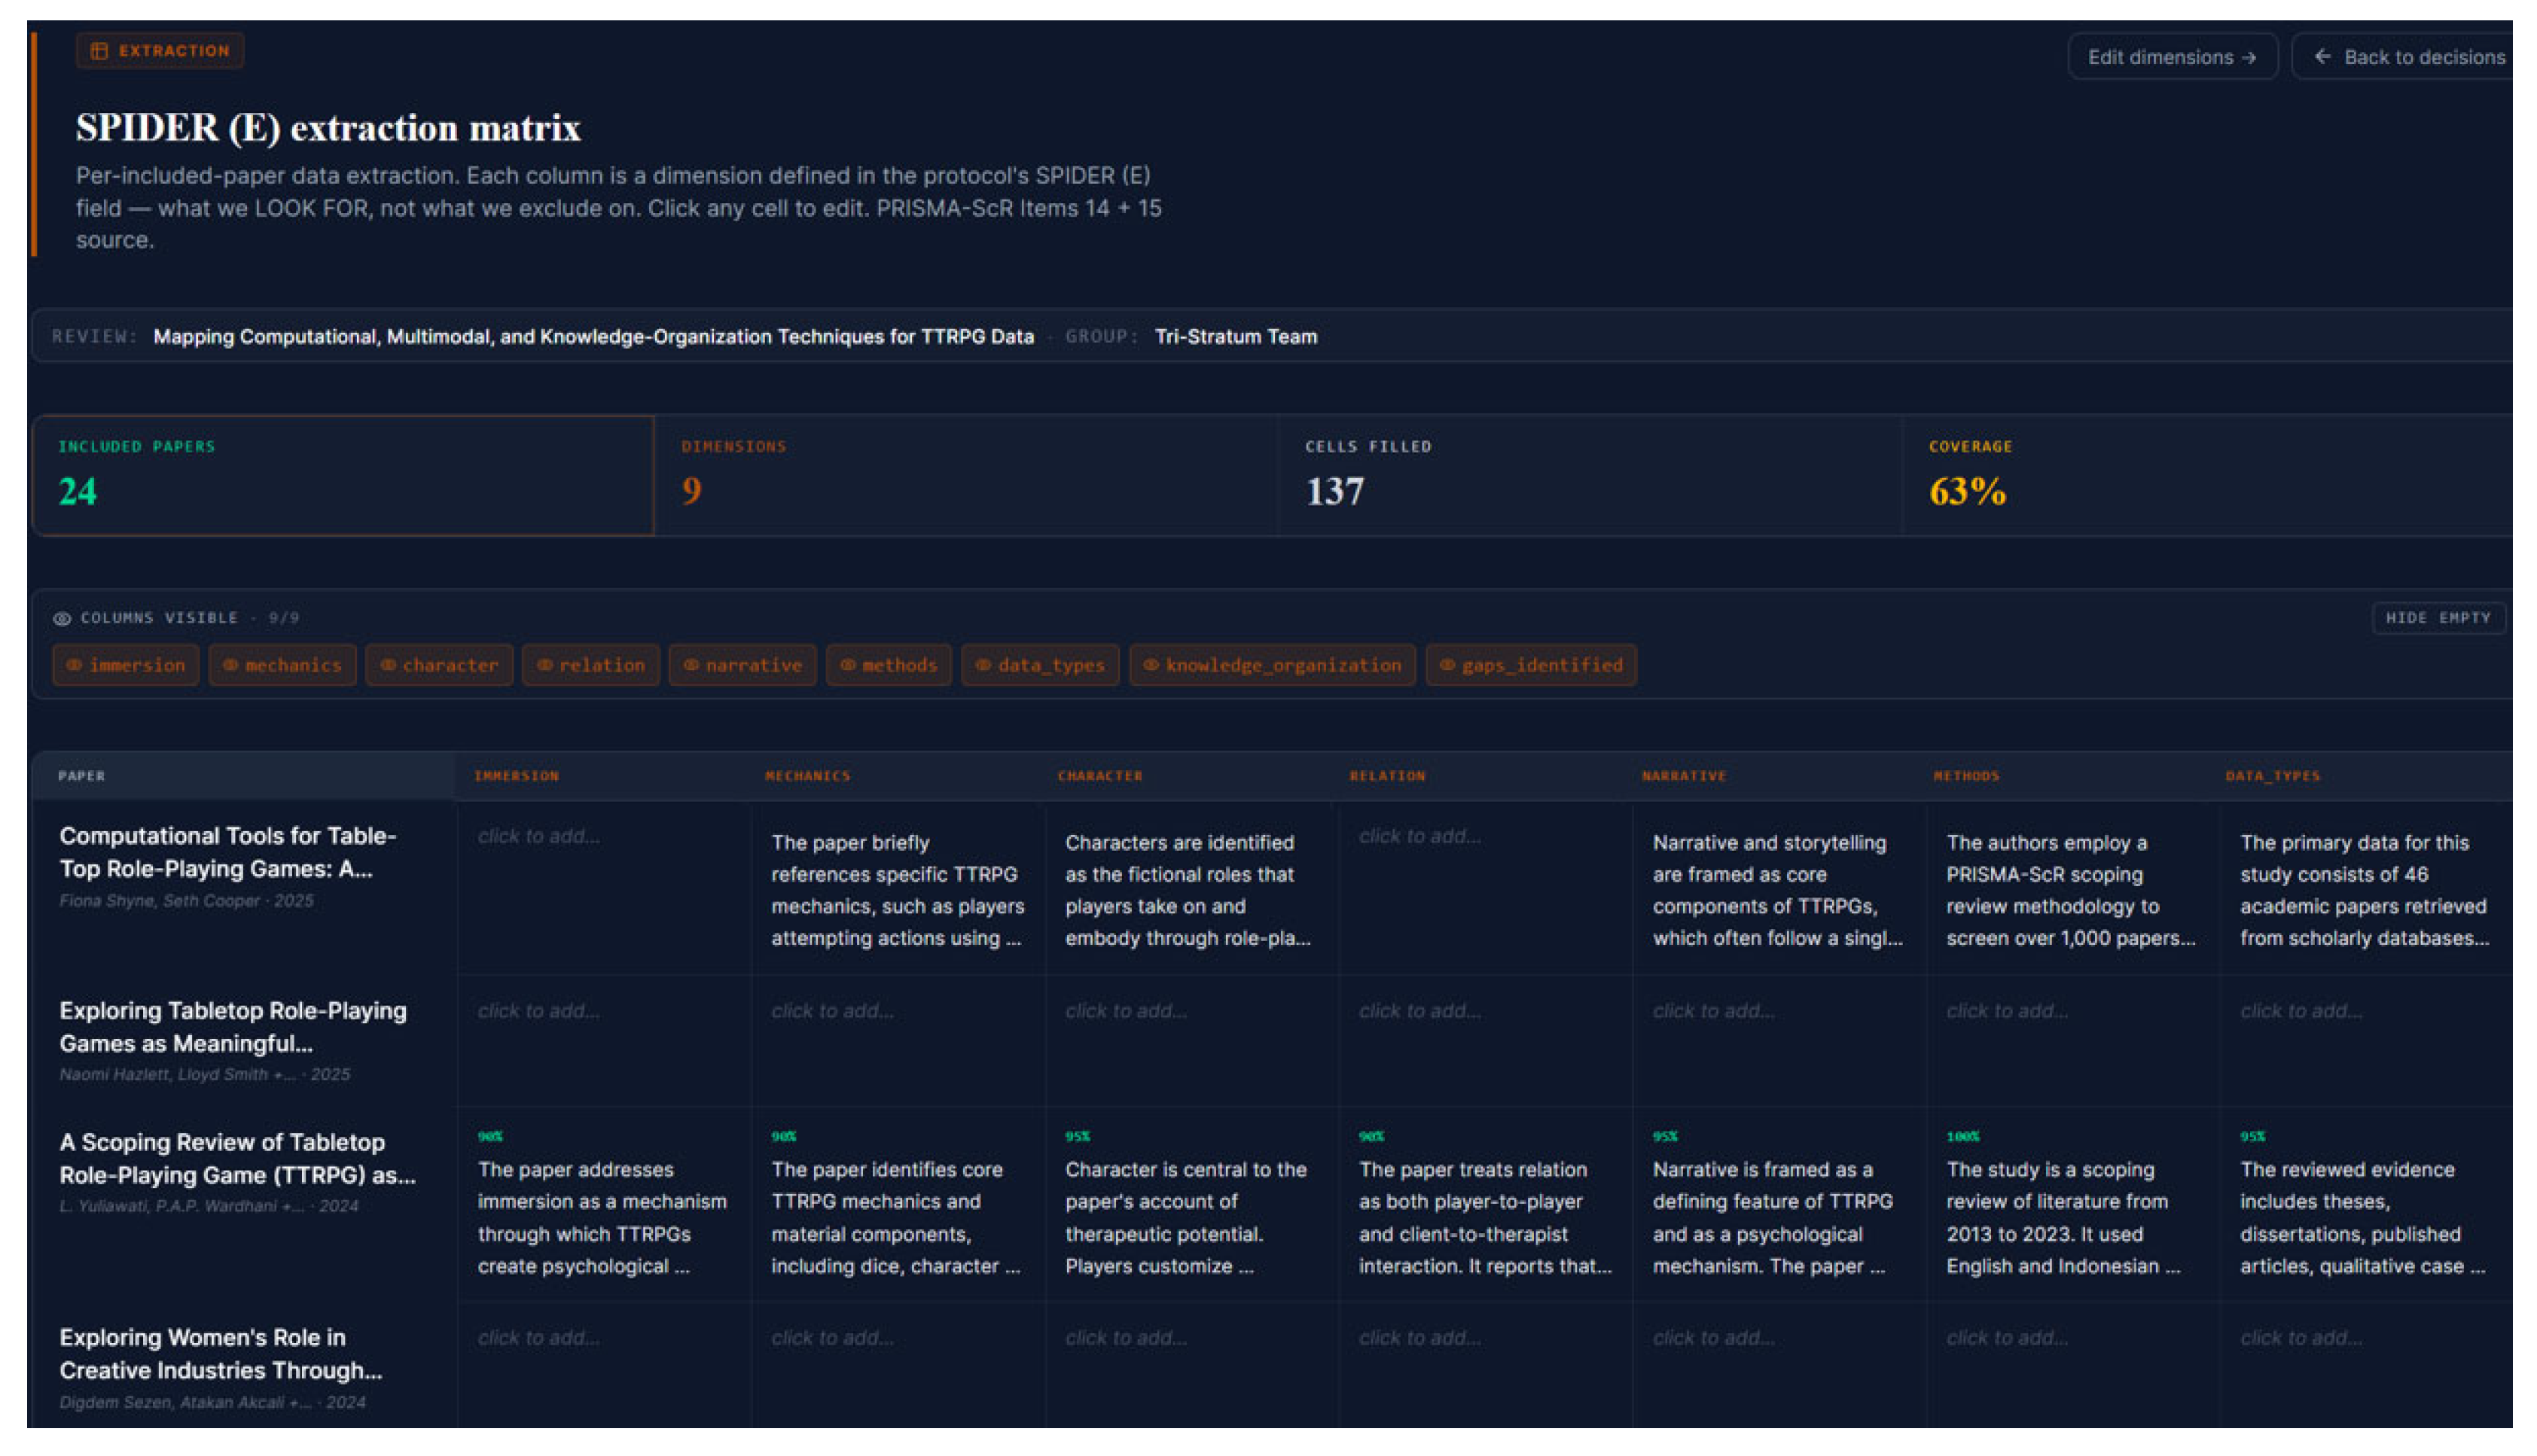Edit cell 'The study is a scoping review of literature'

point(2063,1218)
